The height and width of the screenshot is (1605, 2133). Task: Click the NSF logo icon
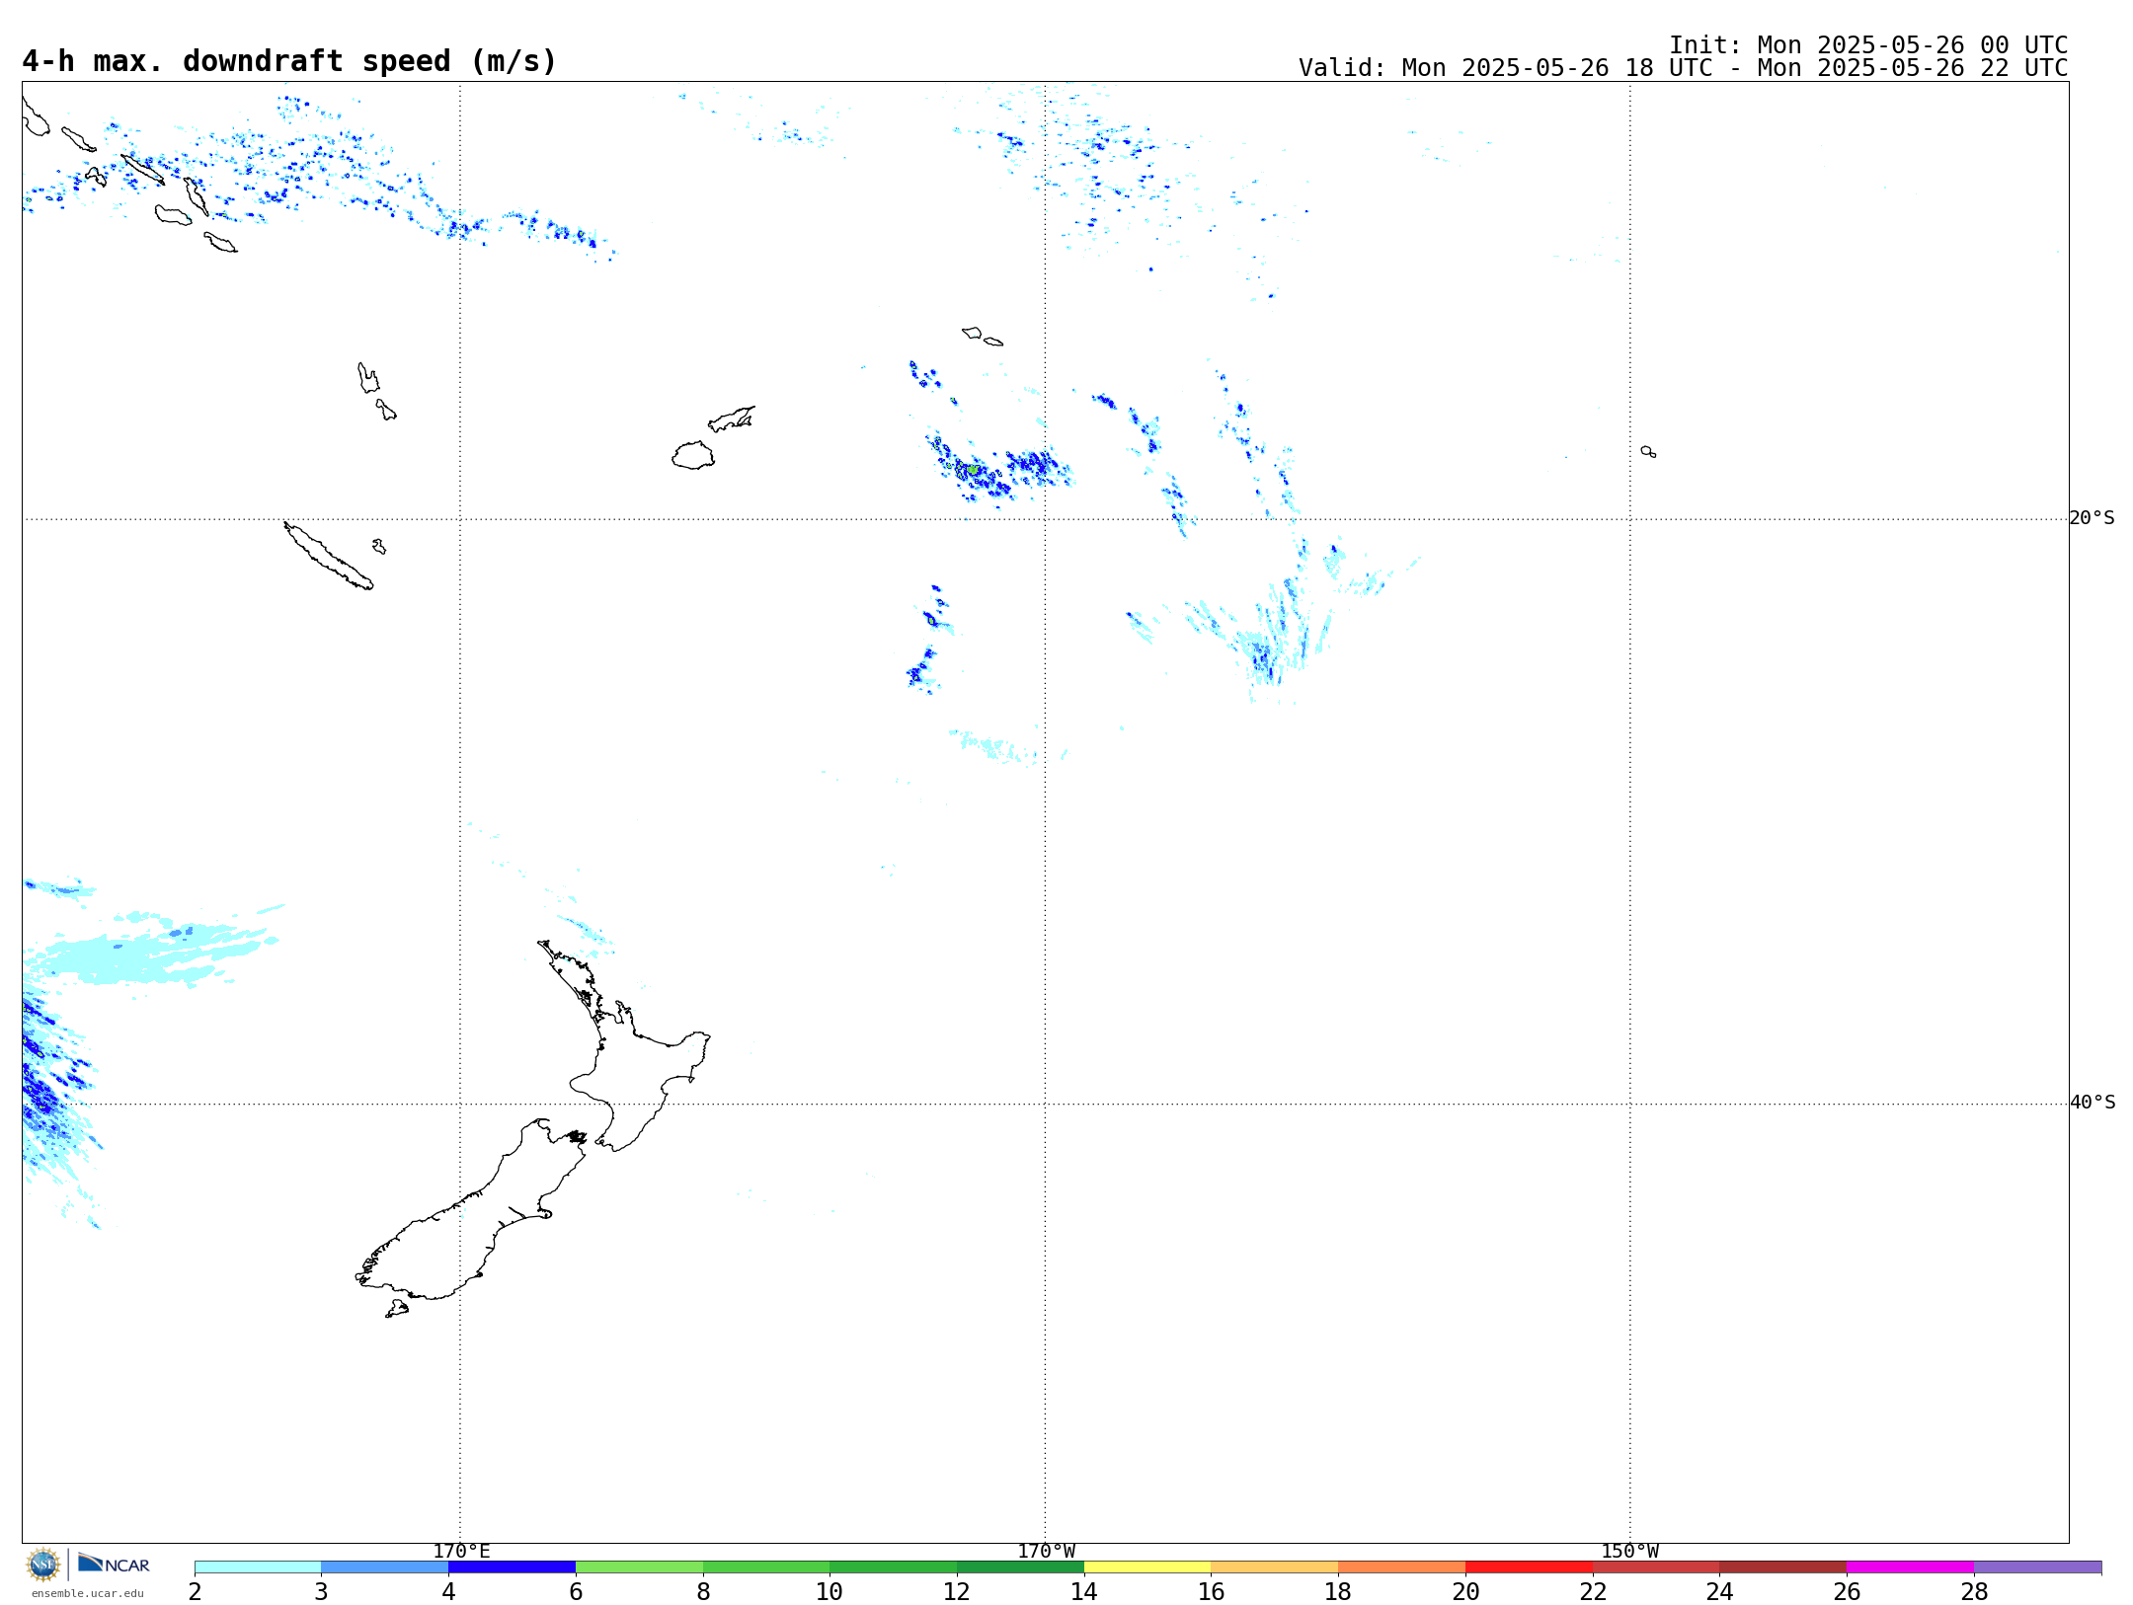pos(43,1565)
